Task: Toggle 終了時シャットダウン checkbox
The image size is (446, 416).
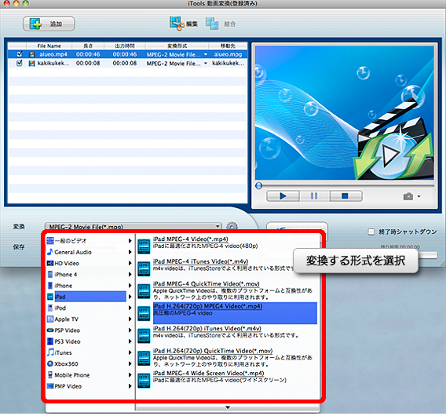Action: point(371,232)
